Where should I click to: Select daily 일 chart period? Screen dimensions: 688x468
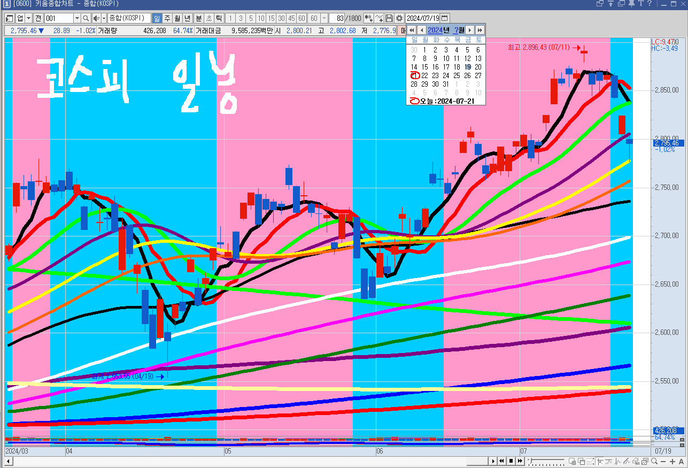(157, 18)
